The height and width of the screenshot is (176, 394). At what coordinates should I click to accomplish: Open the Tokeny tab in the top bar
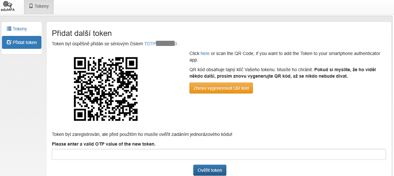point(39,6)
